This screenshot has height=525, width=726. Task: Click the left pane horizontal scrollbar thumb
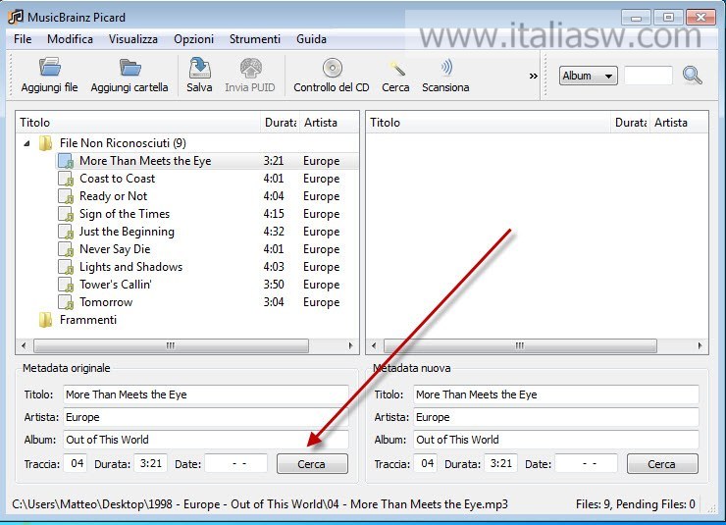pyautogui.click(x=171, y=345)
